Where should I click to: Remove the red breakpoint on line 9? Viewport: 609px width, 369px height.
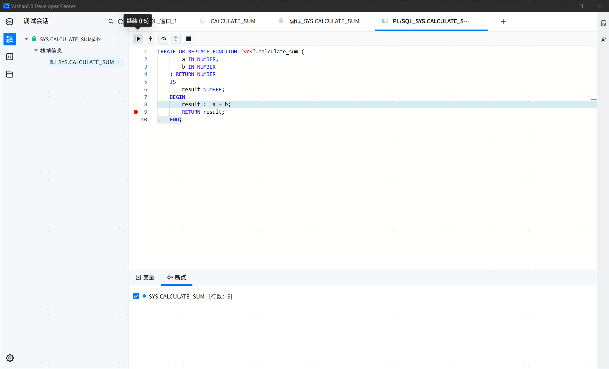tap(136, 112)
